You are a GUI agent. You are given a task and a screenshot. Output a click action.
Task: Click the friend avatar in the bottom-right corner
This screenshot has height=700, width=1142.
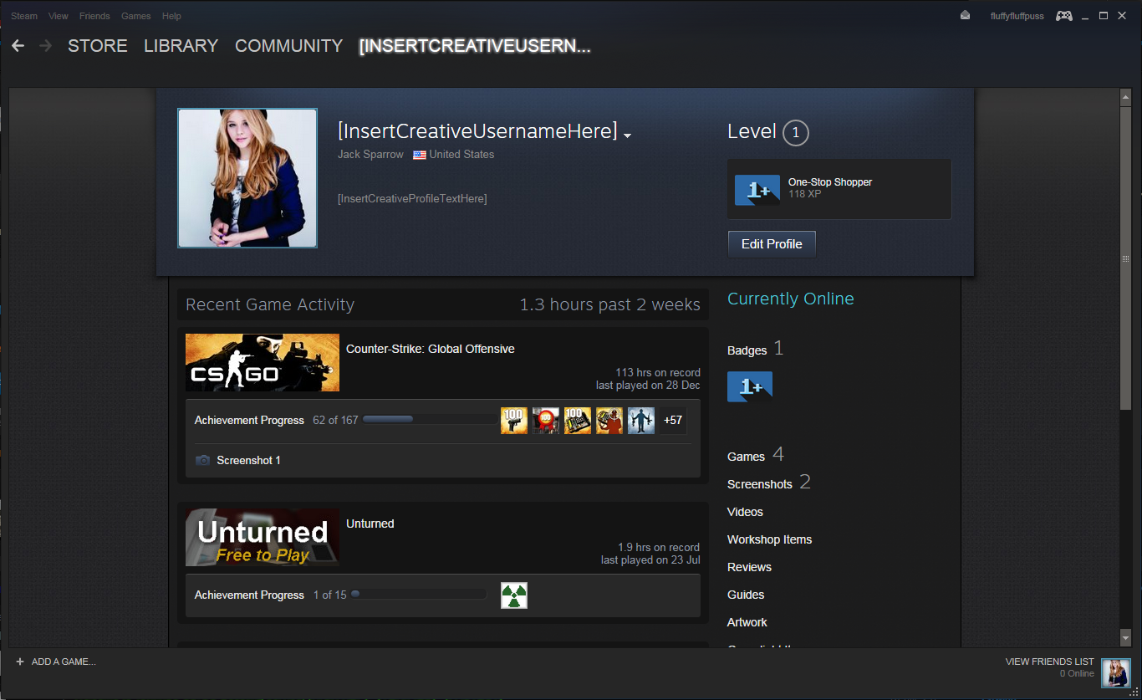pos(1115,673)
